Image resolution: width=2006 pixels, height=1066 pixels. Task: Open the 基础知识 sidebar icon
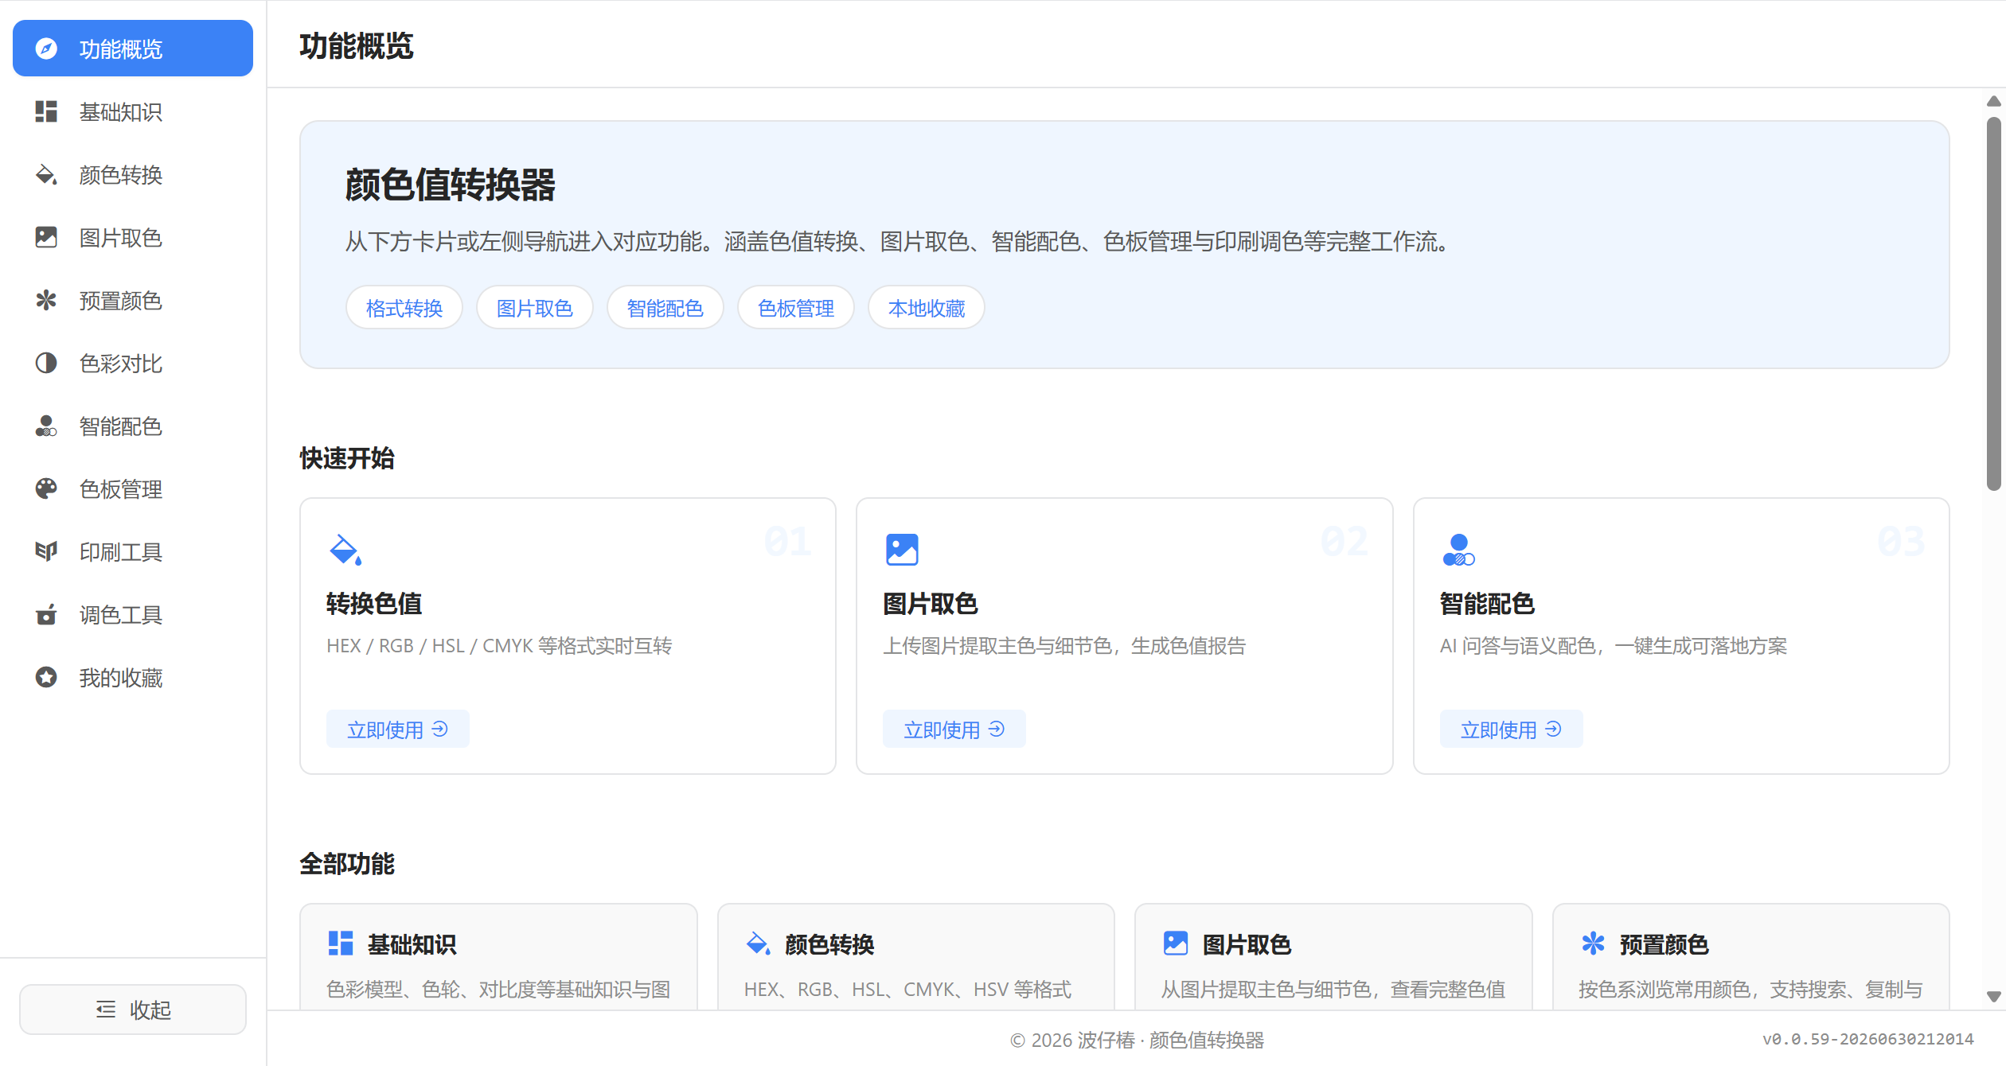[46, 111]
